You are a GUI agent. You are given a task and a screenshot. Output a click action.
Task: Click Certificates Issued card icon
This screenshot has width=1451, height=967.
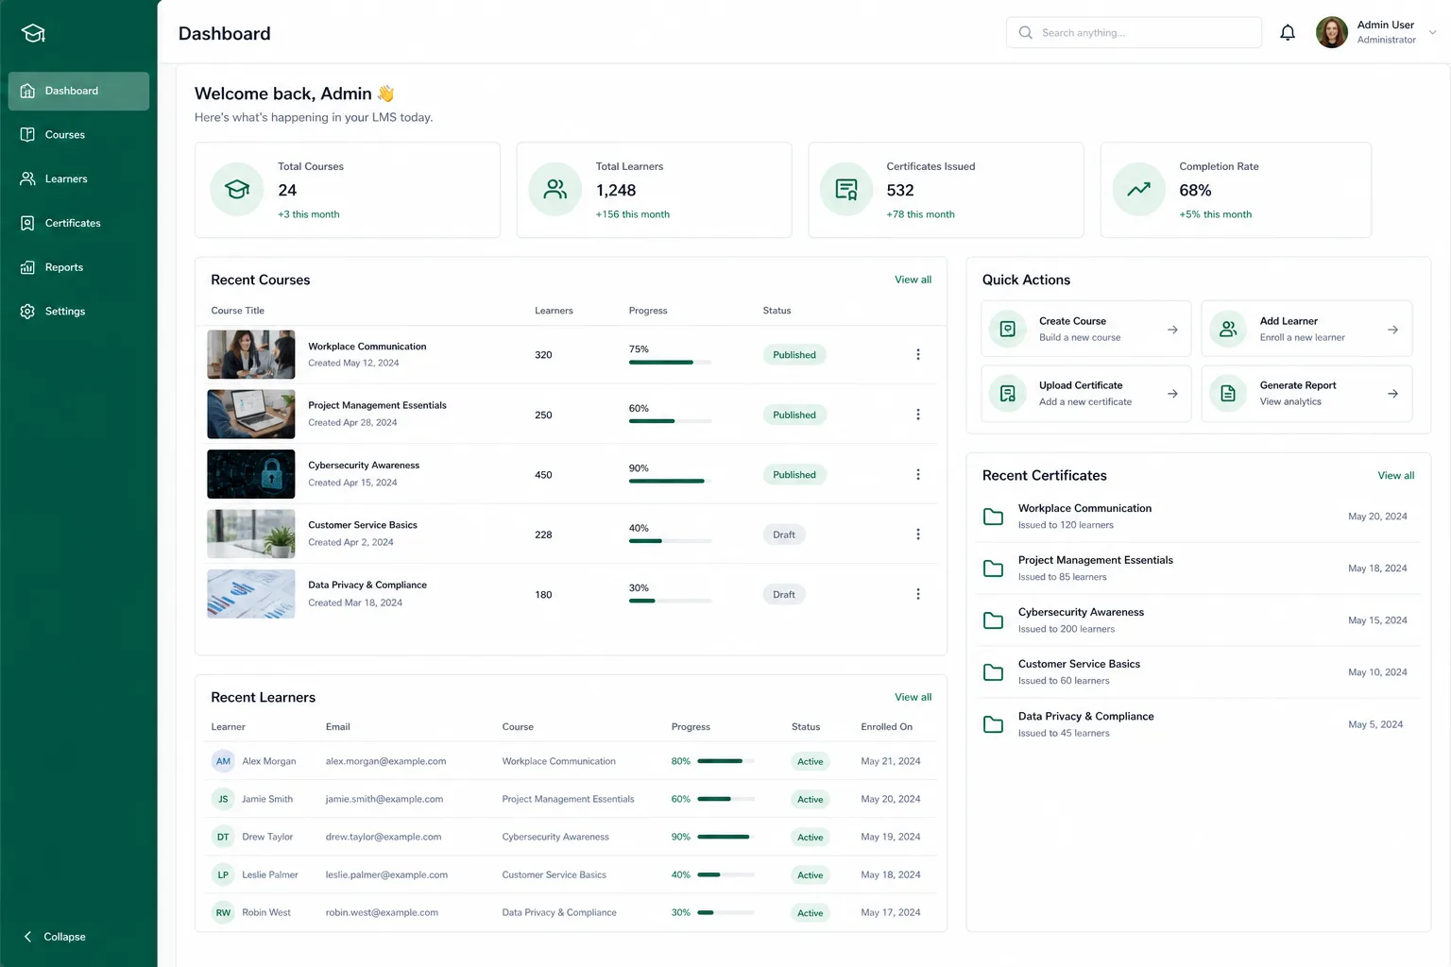tap(846, 190)
